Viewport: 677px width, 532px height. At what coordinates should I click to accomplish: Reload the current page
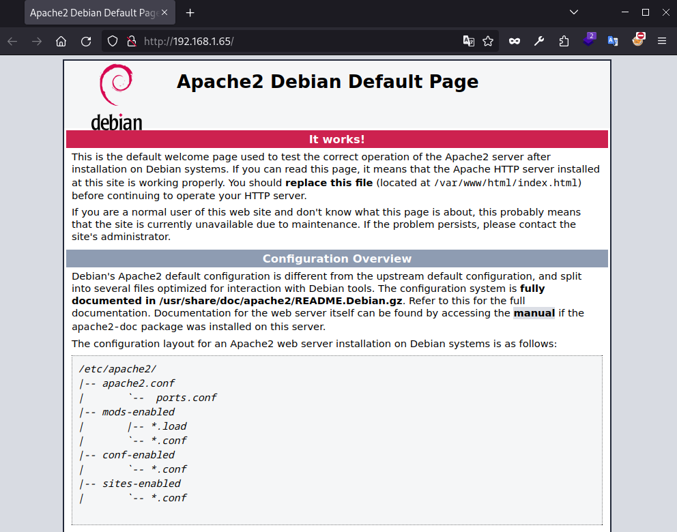coord(86,42)
